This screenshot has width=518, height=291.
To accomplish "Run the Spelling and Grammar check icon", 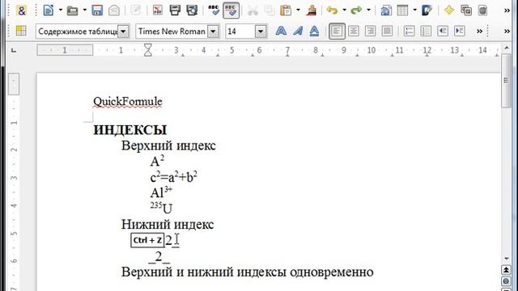I will (x=214, y=11).
